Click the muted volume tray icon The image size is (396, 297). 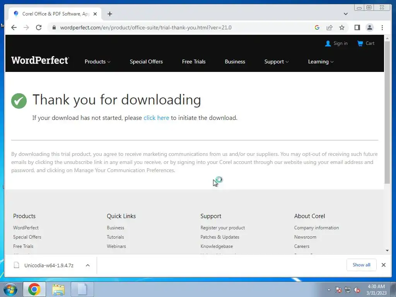pos(357,290)
